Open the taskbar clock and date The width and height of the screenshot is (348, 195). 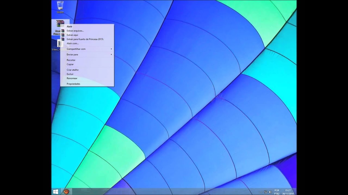[288, 192]
